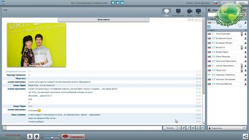249x140 pixels.
Task: Click the flag icon in Ежова Мария list row
Action: (209, 52)
